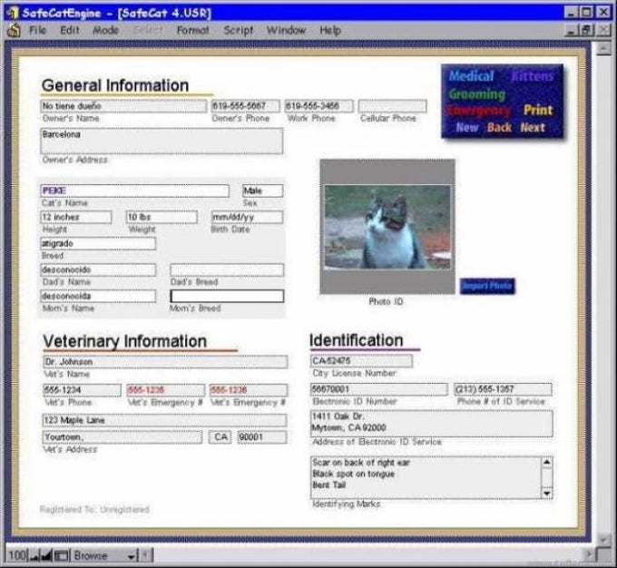The height and width of the screenshot is (568, 617).
Task: Click the Sex field showing Male
Action: click(263, 191)
